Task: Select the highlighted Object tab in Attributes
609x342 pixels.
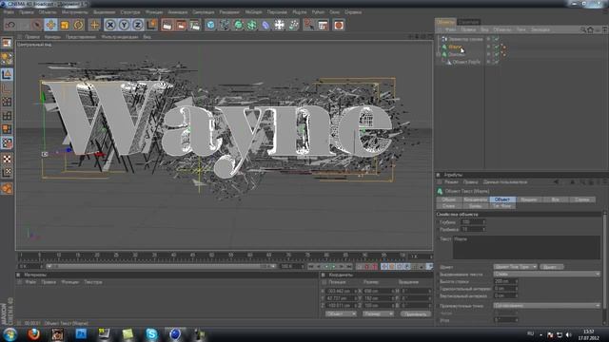Action: (502, 199)
